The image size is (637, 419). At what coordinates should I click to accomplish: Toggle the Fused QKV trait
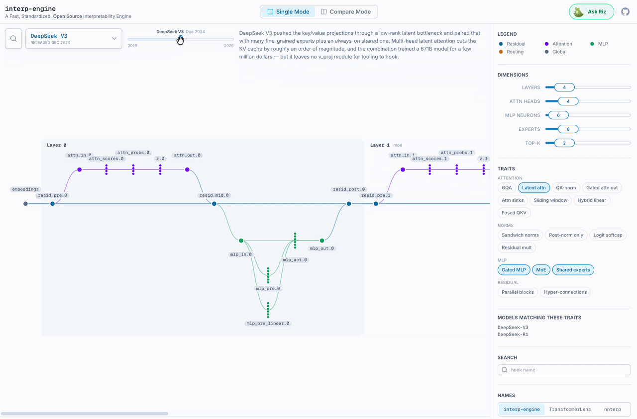click(514, 213)
